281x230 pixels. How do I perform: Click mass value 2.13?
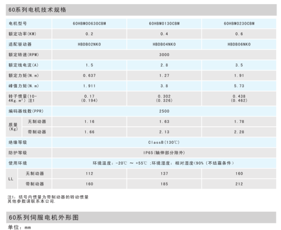tap(164, 132)
